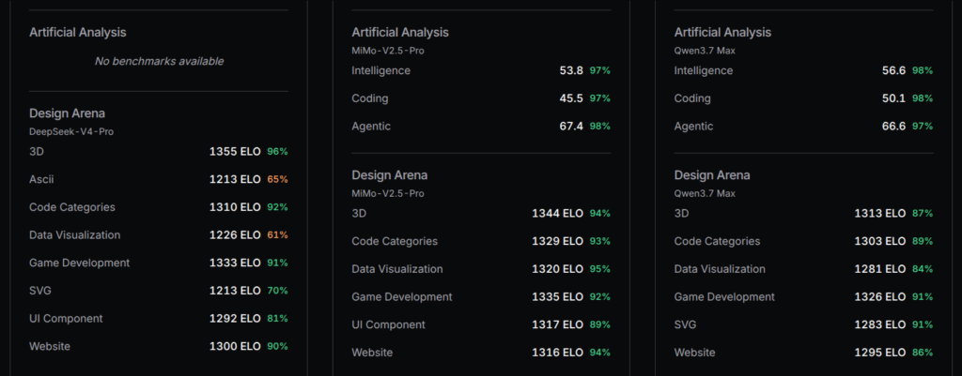This screenshot has height=376, width=962.
Task: Click the '96%' 3D percentage
Action: [277, 151]
